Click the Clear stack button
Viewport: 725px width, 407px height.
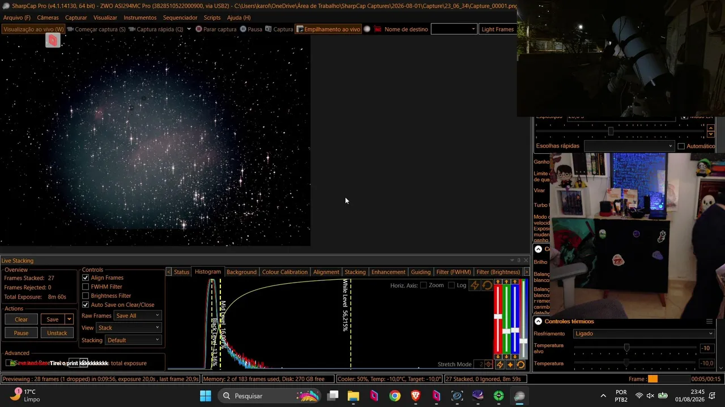21,319
